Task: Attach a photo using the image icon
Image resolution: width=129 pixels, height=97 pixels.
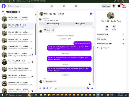Action: [x=44, y=88]
